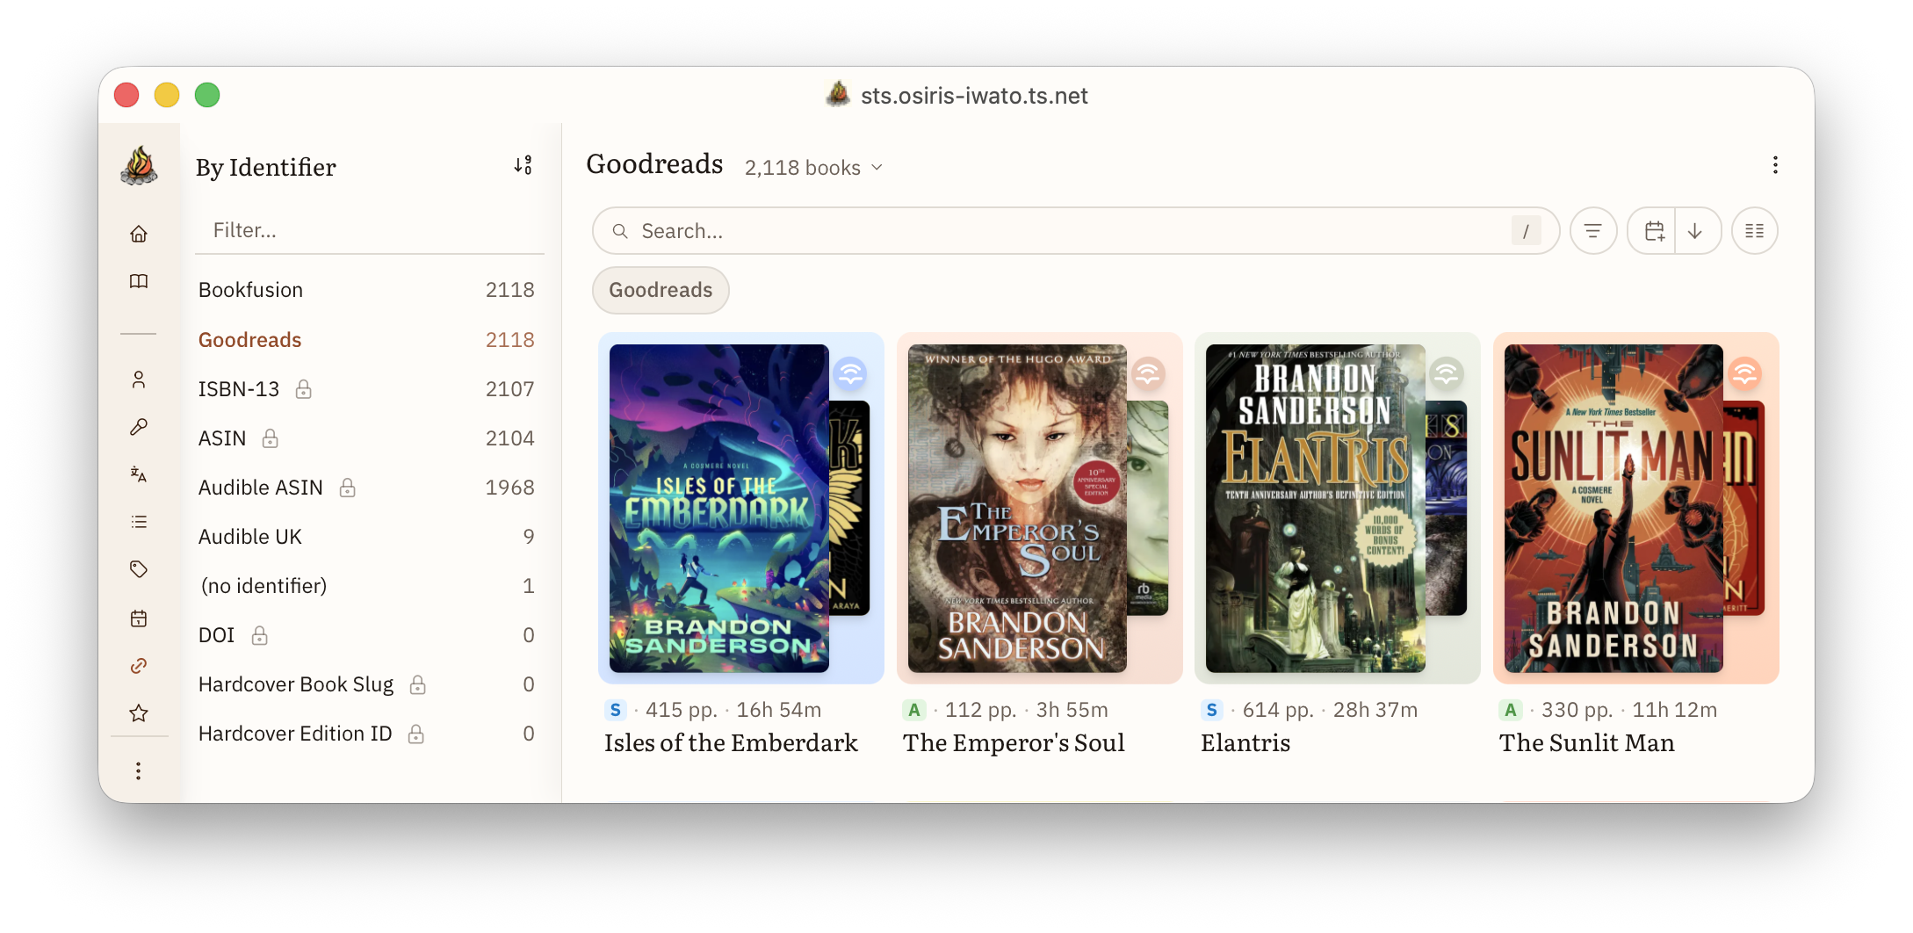
Task: Open the authors person icon
Action: coord(139,380)
